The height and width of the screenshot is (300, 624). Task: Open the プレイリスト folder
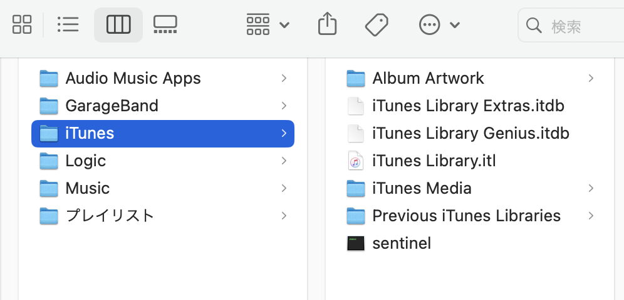click(110, 216)
